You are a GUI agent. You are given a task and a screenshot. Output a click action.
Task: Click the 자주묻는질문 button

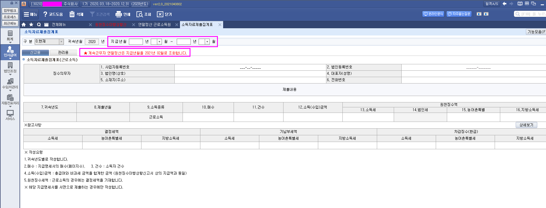click(x=459, y=14)
